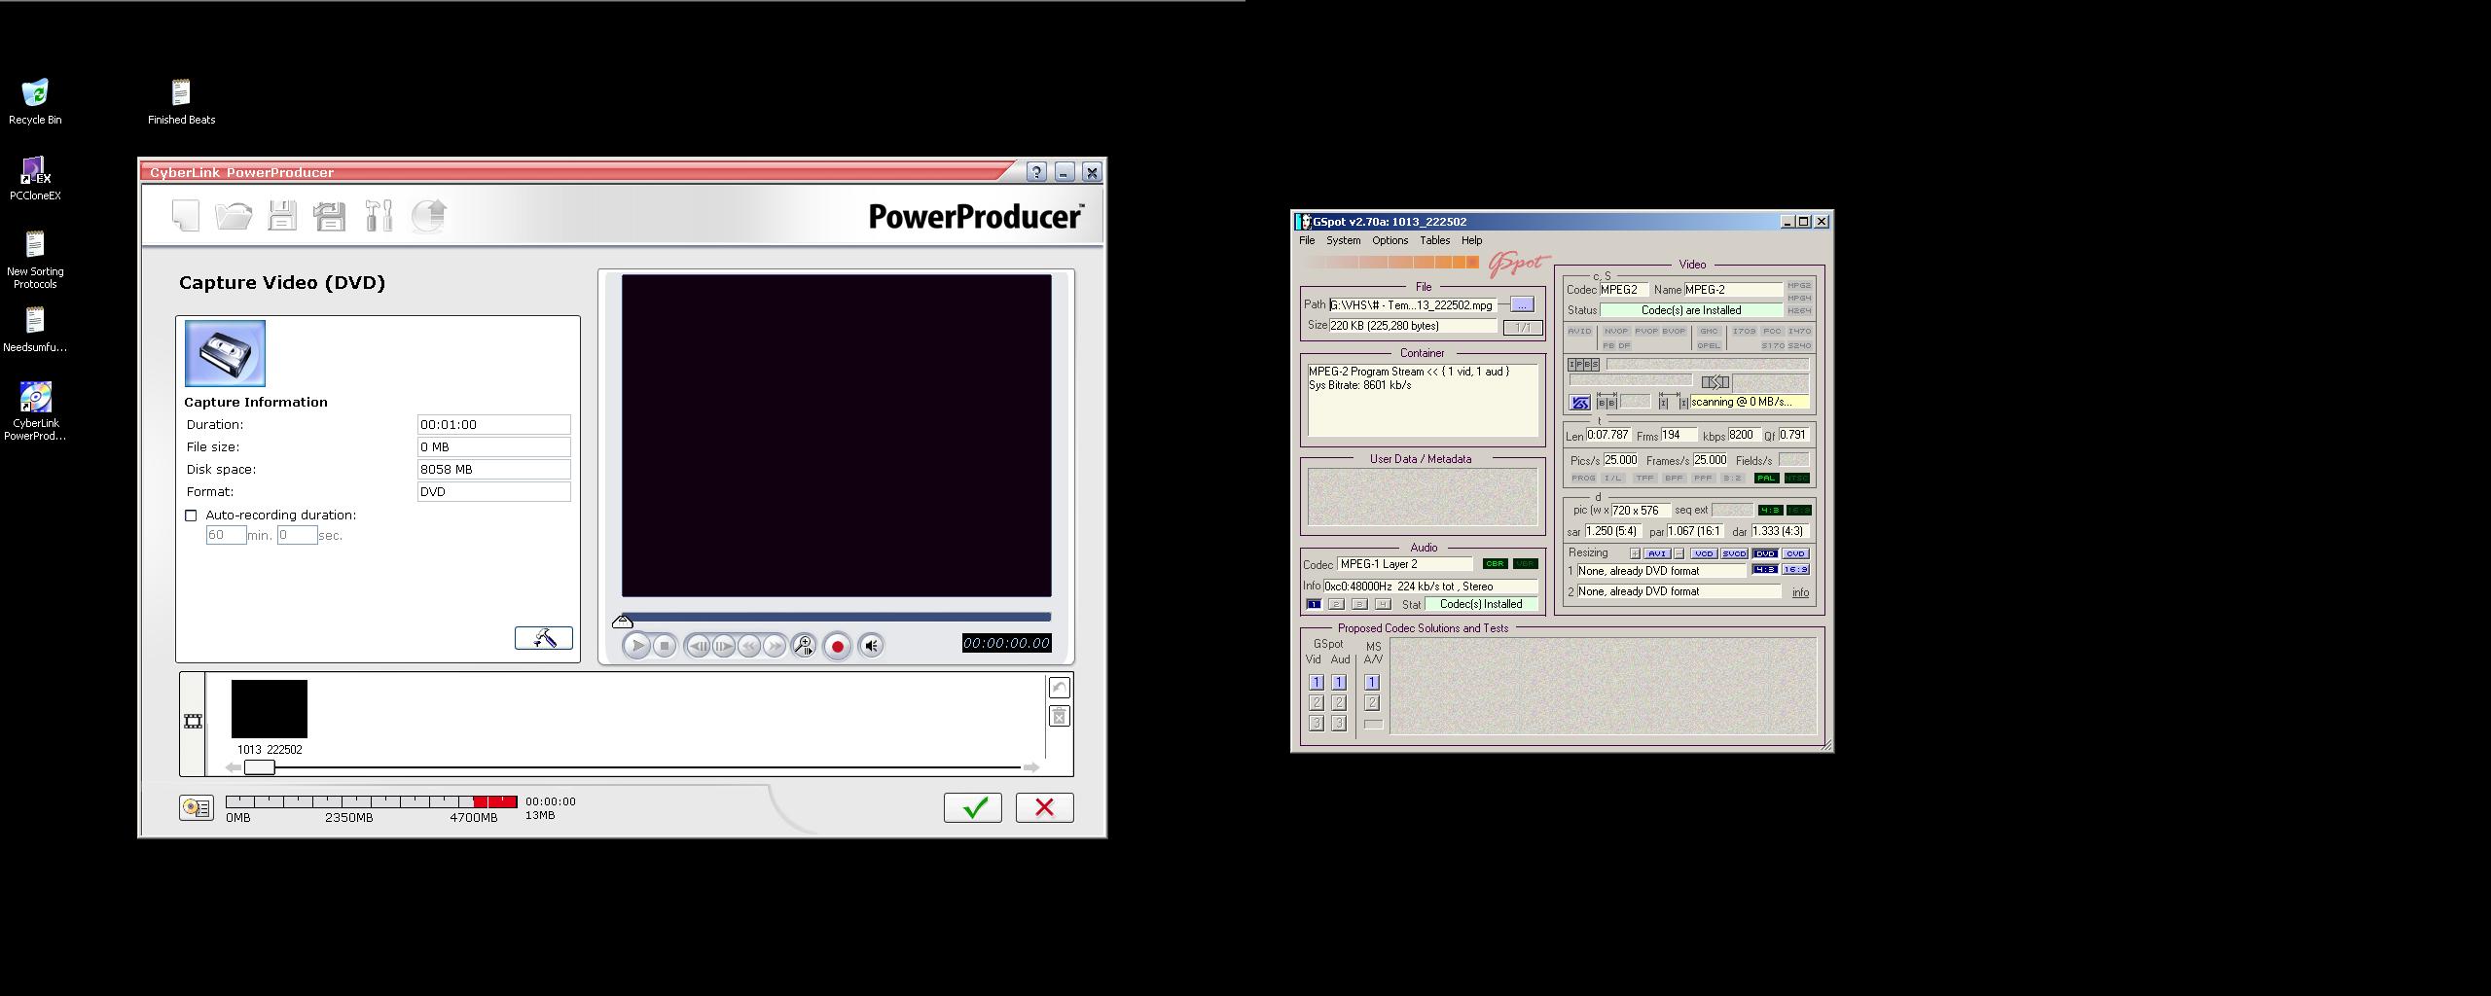Image resolution: width=2491 pixels, height=996 pixels.
Task: Select the CyberLink PowerProducer desktop shortcut
Action: (x=35, y=411)
